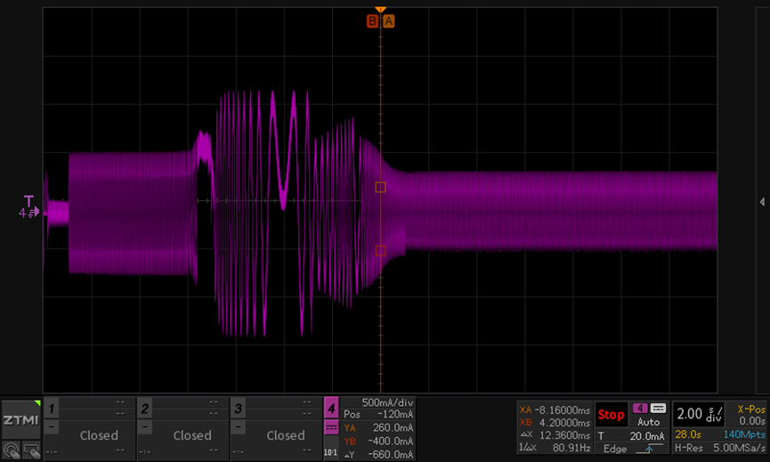The height and width of the screenshot is (462, 770).
Task: Tap the touch-screen rectangle gesture icon
Action: 31,450
